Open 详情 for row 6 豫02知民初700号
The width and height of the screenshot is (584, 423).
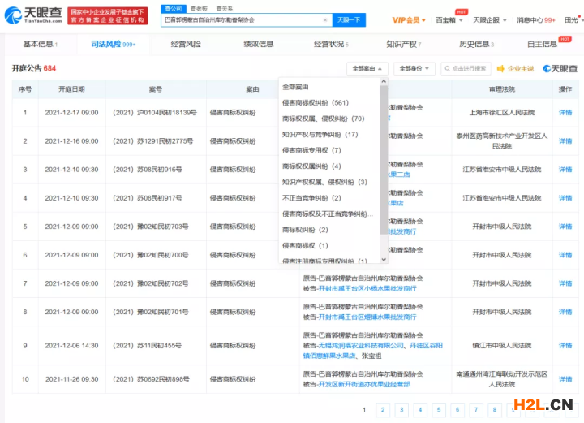[565, 255]
